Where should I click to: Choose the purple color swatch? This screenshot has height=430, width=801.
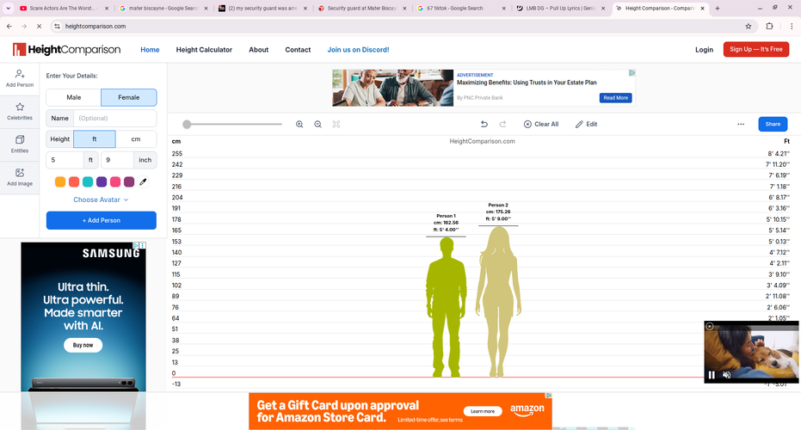(x=102, y=181)
